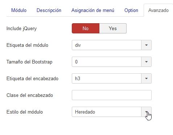Image resolution: width=173 pixels, height=135 pixels.
Task: Open the Asignación de menú tab
Action: pyautogui.click(x=93, y=10)
